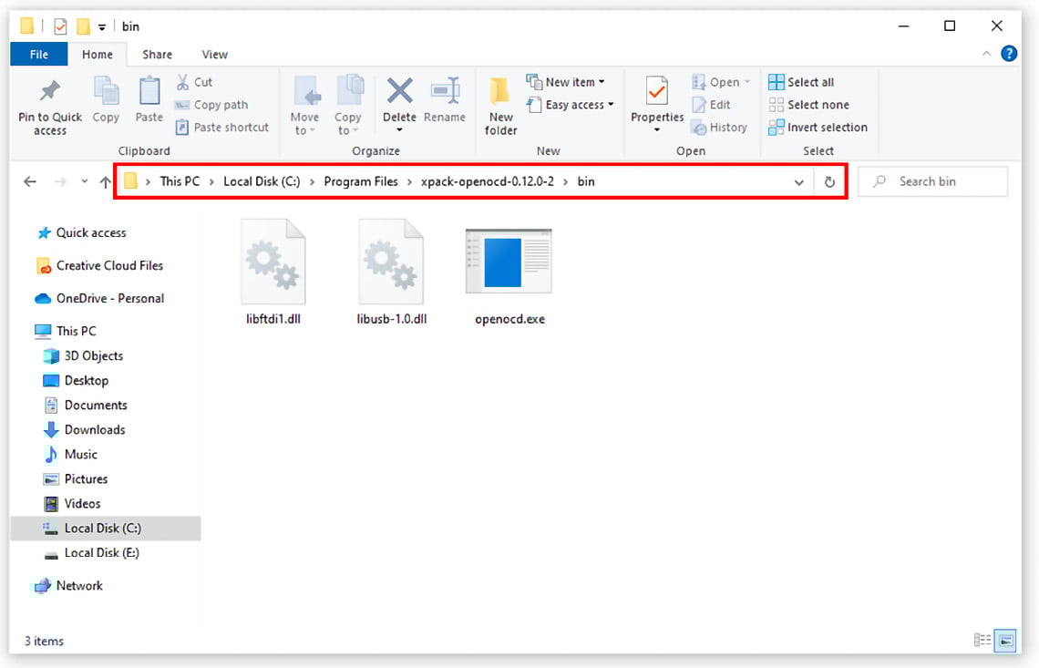This screenshot has height=668, width=1039.
Task: Select Paste shortcut
Action: pos(222,128)
